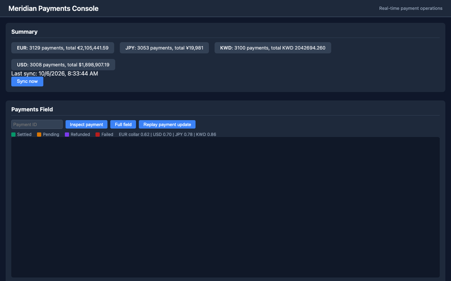Focus the Payment ID input field

(37, 124)
